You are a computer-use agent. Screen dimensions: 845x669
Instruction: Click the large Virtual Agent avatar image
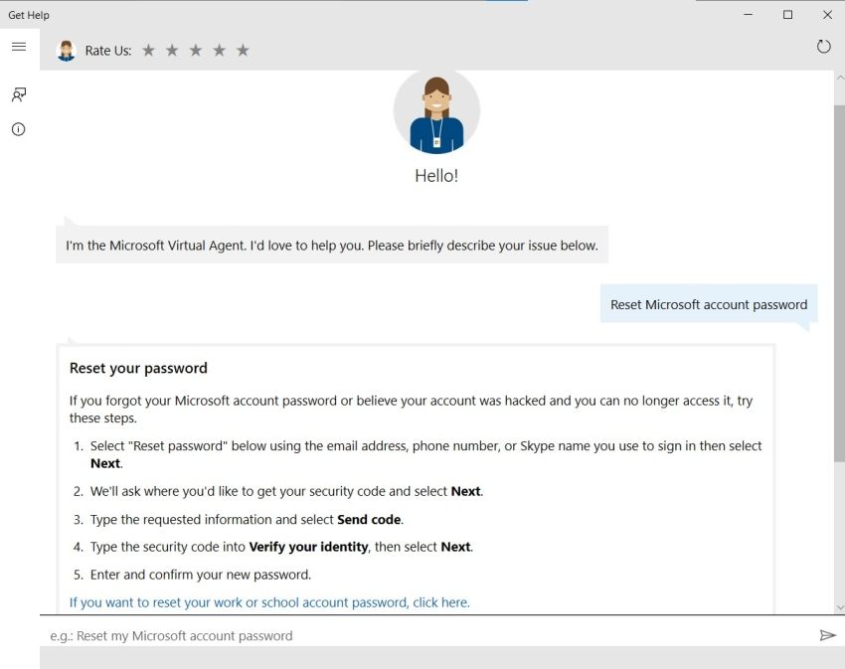[436, 112]
